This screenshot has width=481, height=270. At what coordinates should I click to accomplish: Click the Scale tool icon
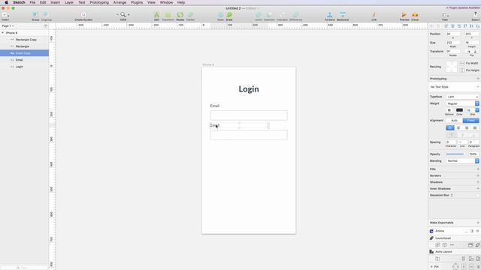point(229,15)
